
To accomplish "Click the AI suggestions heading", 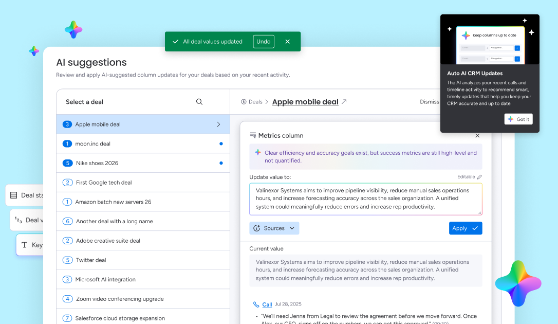I will [91, 62].
